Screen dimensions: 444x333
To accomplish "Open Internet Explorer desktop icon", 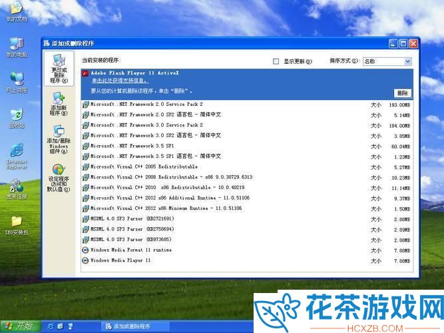I will click(x=17, y=156).
